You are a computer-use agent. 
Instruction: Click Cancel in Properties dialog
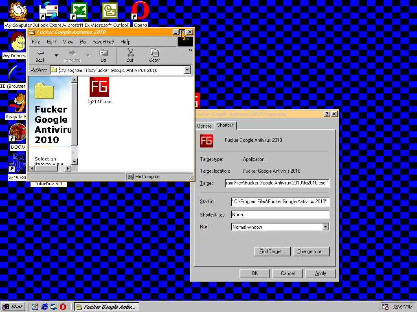[x=288, y=273]
